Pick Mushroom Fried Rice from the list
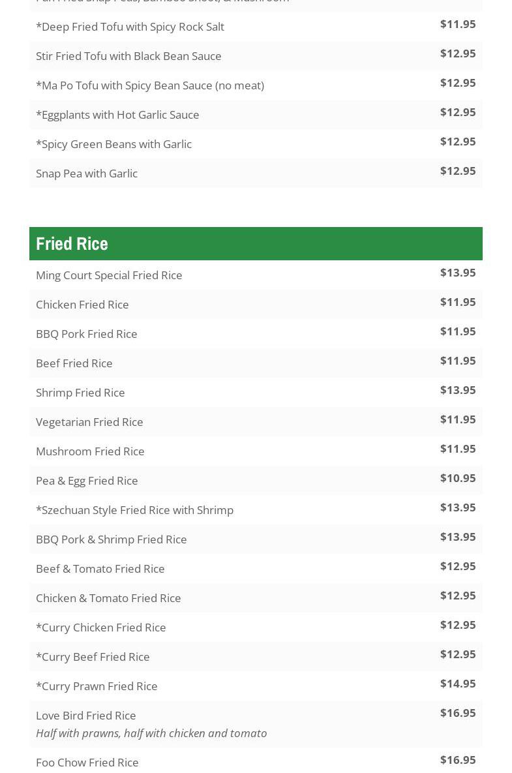This screenshot has height=773, width=512. coord(90,451)
